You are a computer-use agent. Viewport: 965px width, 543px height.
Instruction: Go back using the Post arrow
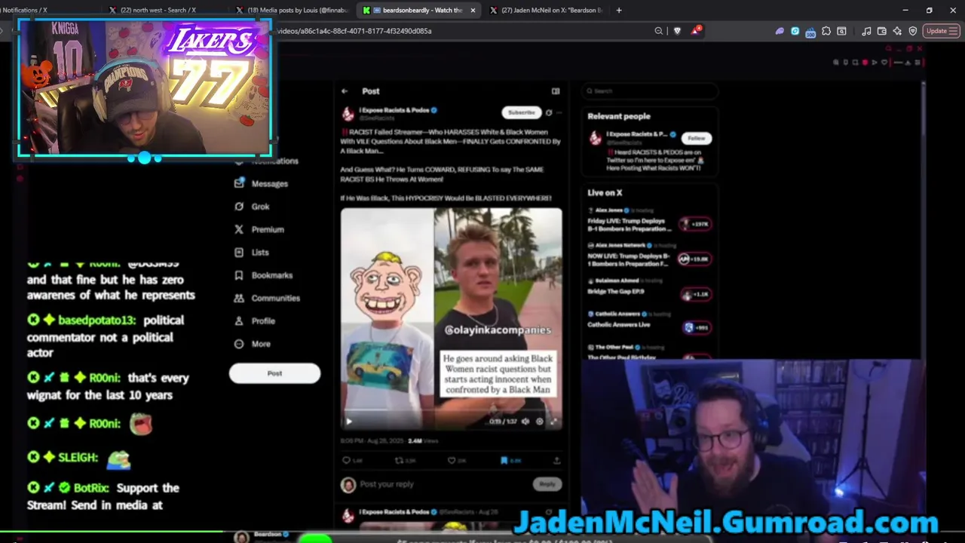345,91
